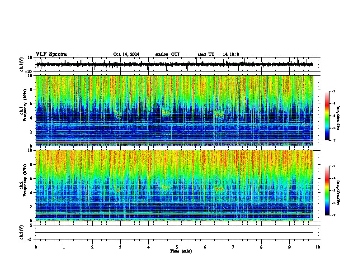The width and height of the screenshot is (358, 277).
Task: Click the ch.1(V) waveform axis label
Action: (22, 64)
